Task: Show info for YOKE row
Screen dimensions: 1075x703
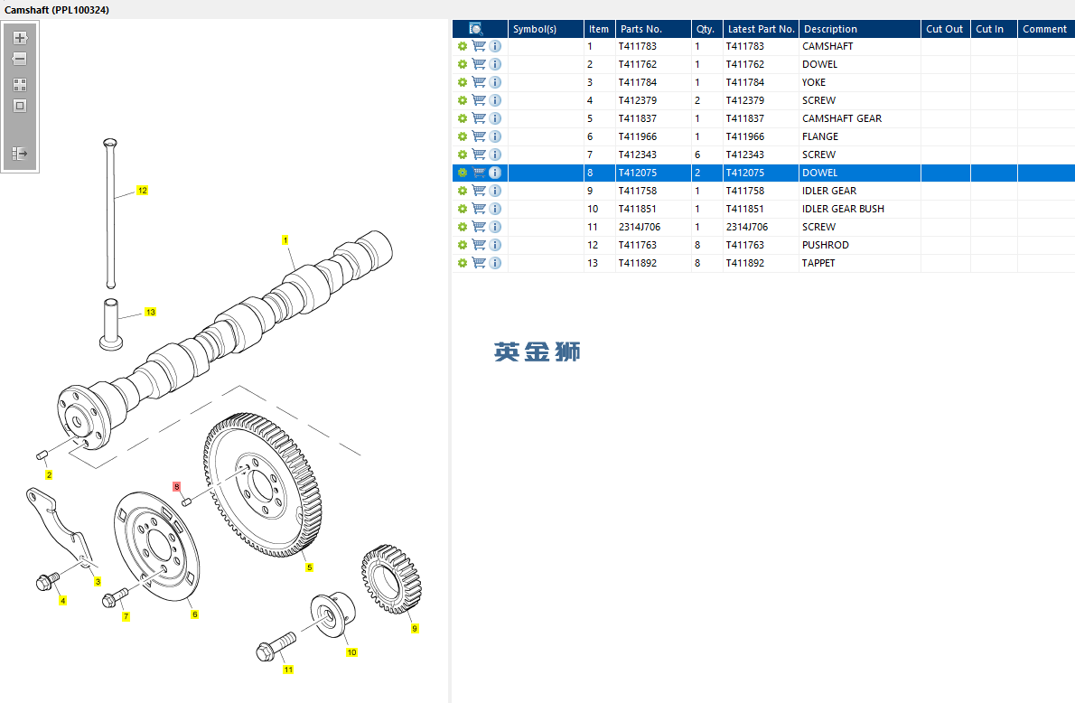Action: pyautogui.click(x=495, y=82)
